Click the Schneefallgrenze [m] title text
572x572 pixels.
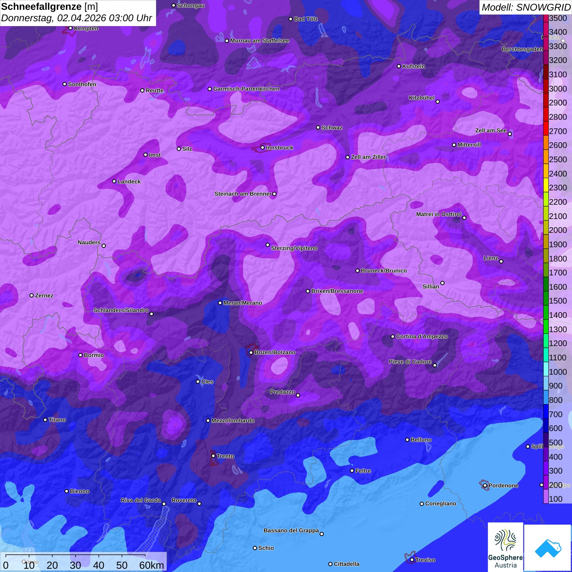[x=49, y=7]
